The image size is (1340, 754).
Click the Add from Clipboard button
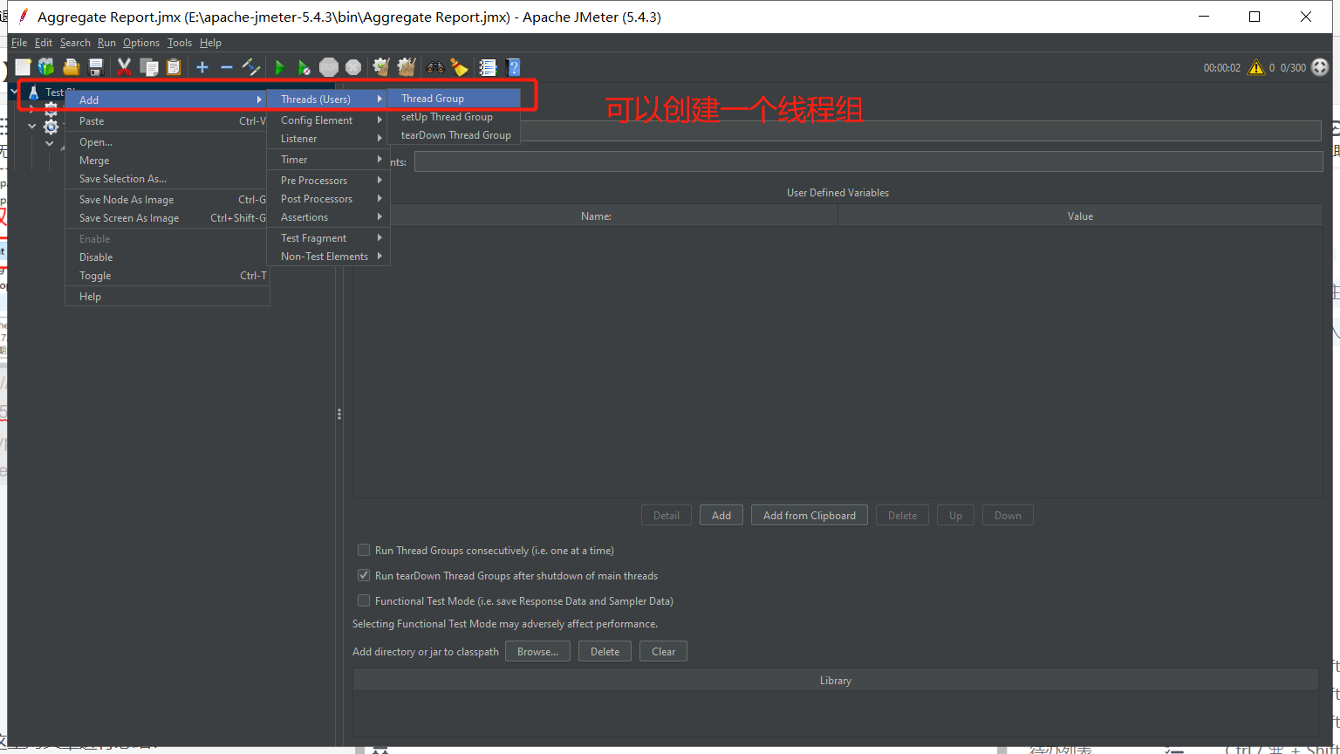[810, 515]
